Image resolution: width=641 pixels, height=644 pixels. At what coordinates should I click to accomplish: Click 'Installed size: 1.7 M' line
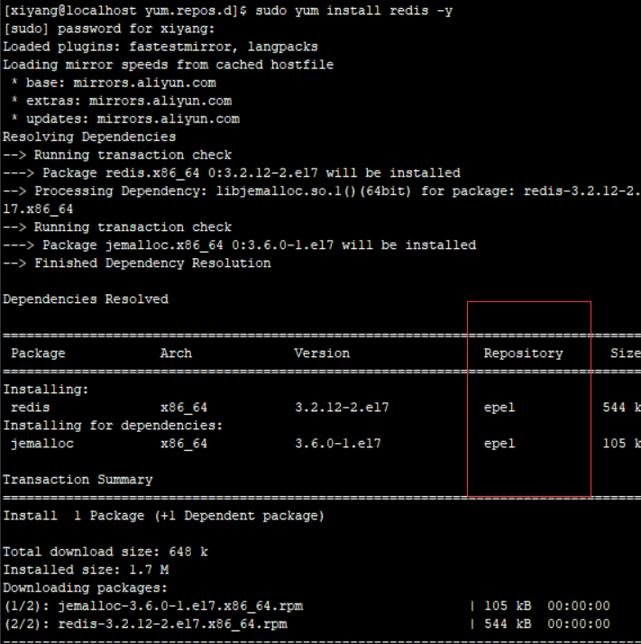86,570
